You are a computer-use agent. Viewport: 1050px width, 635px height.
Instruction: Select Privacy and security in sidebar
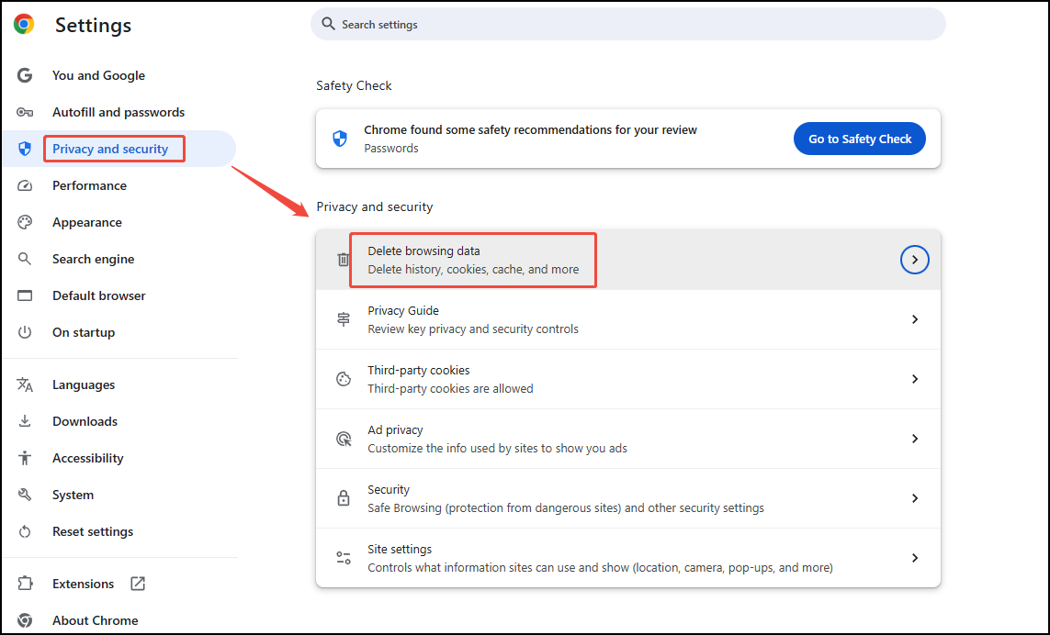click(110, 149)
